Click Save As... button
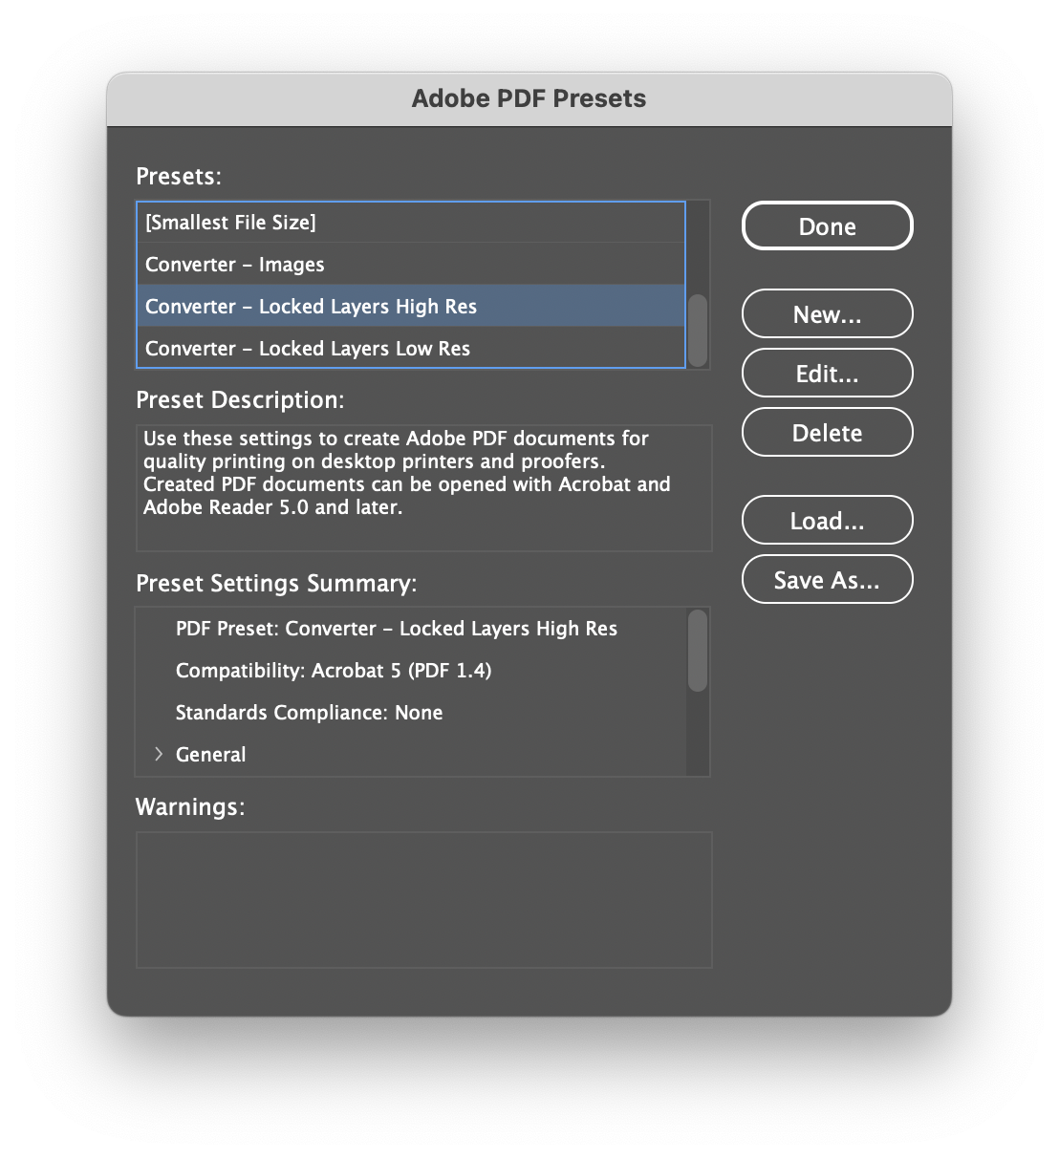This screenshot has height=1158, width=1059. (827, 580)
